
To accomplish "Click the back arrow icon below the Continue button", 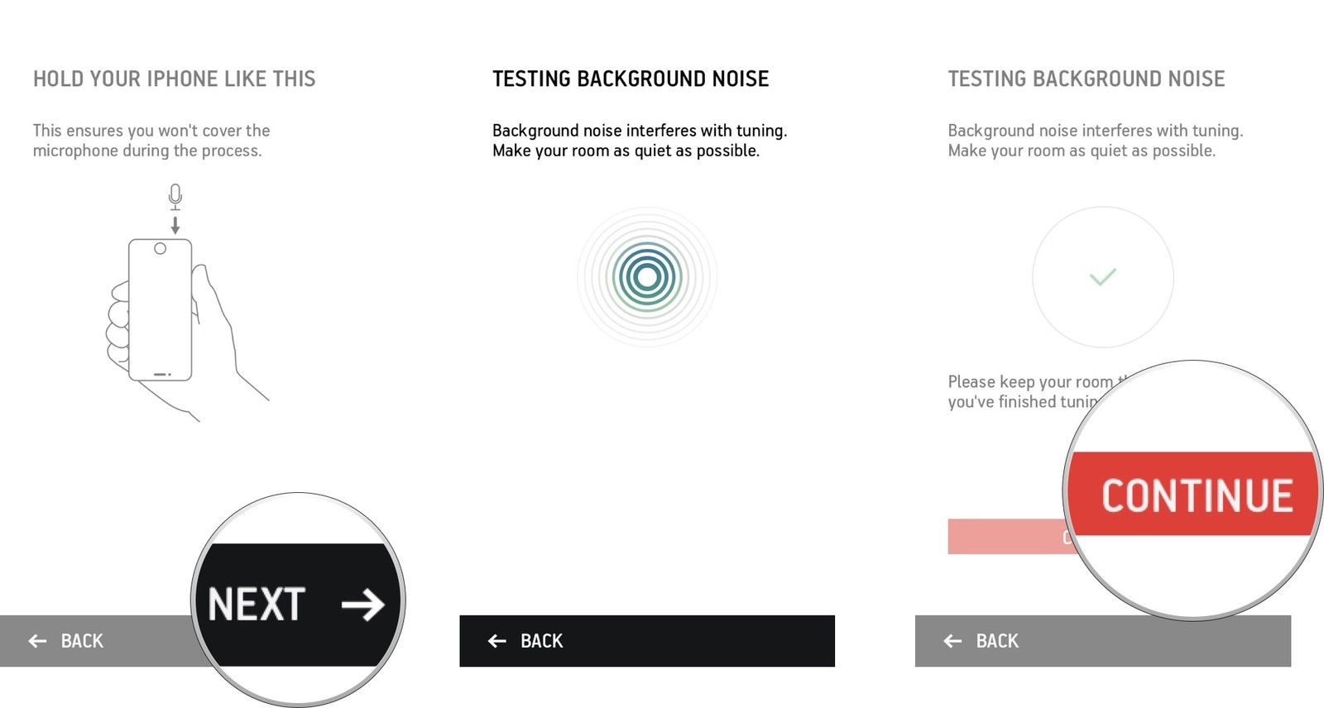I will click(953, 641).
